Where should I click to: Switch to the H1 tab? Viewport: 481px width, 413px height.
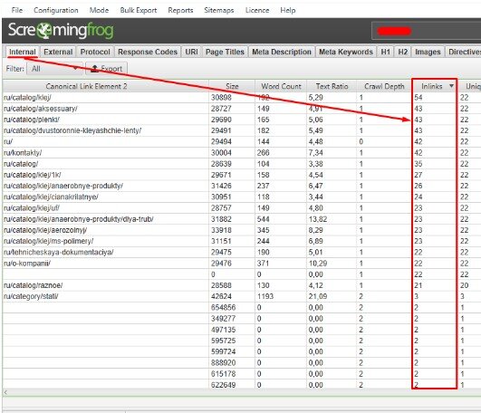385,52
